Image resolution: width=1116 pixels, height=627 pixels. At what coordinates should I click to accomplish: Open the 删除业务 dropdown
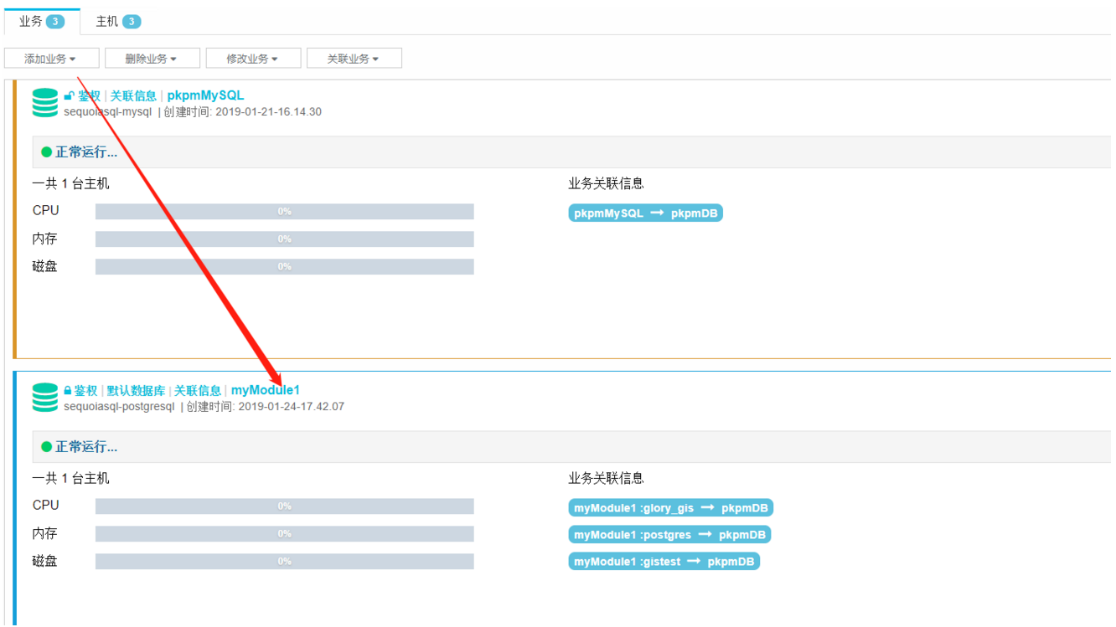click(152, 59)
